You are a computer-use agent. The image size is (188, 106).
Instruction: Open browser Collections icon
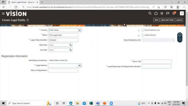[x=172, y=7]
